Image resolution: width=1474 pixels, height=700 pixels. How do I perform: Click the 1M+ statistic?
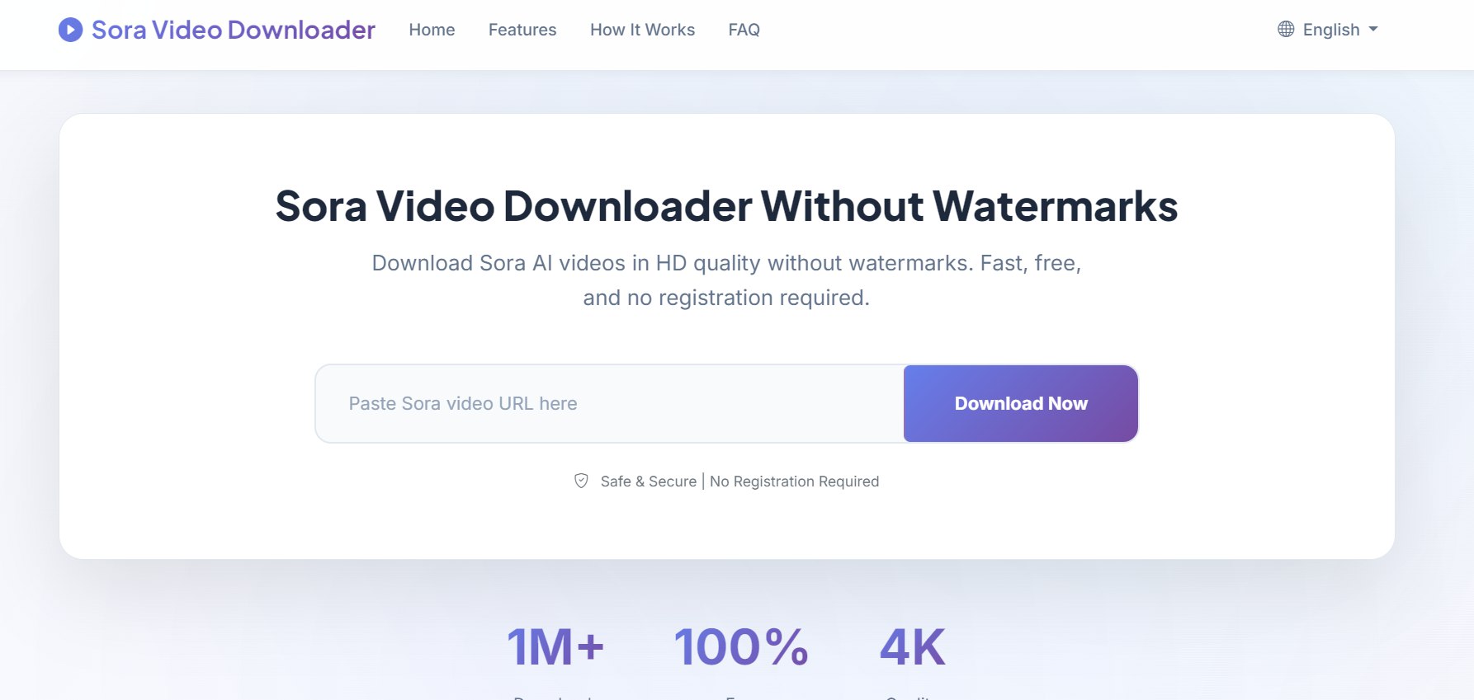point(555,647)
